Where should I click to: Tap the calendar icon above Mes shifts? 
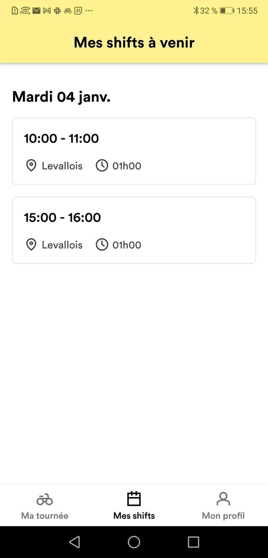point(134,499)
